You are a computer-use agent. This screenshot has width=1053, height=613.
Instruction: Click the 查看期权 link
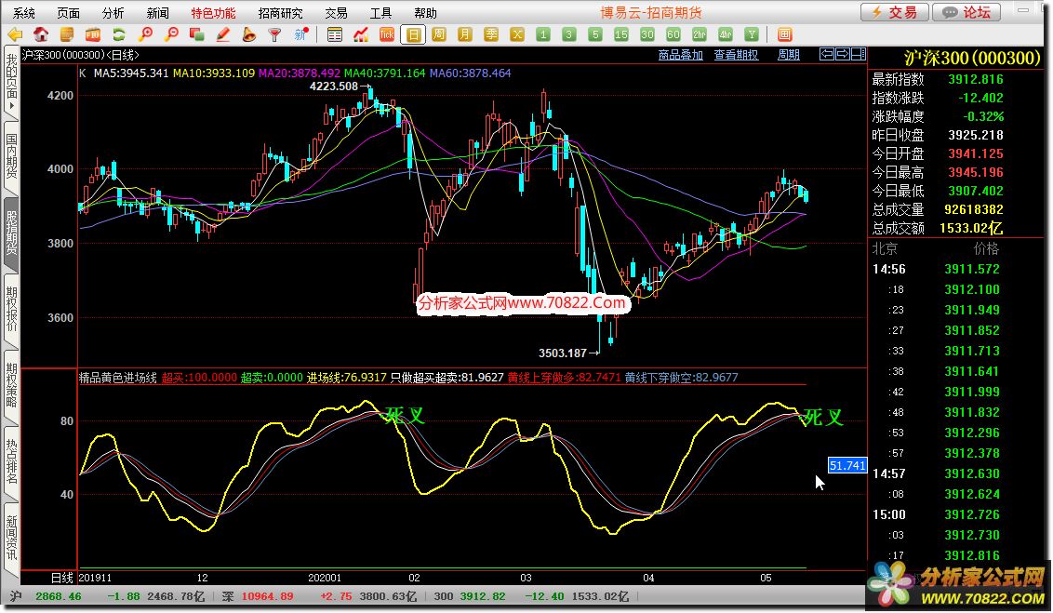pyautogui.click(x=736, y=55)
